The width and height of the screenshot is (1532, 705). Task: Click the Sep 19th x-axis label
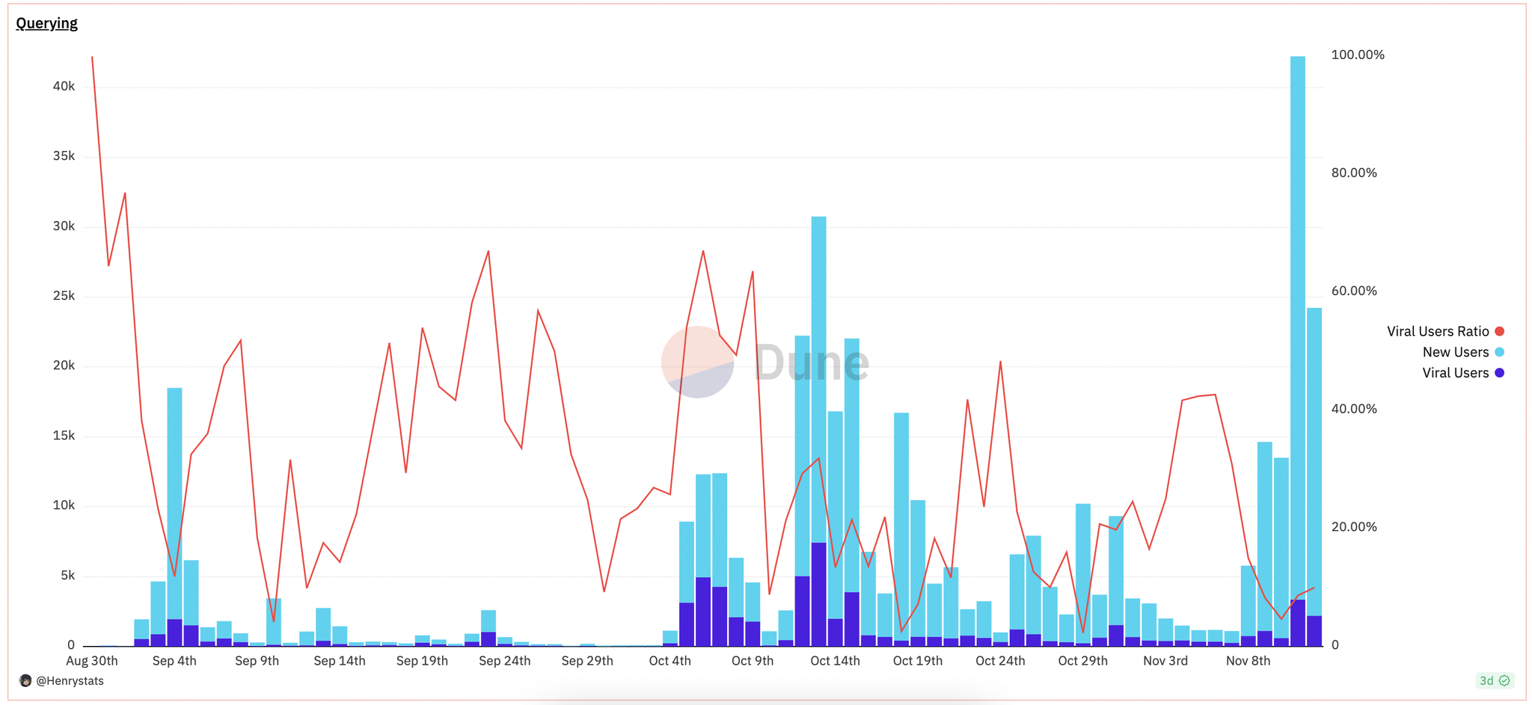(x=422, y=661)
